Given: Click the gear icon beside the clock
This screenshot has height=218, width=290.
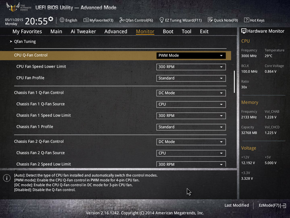Looking at the screenshot, I should tap(51, 19).
